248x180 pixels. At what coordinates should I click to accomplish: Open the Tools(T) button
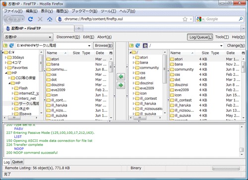tap(222, 37)
